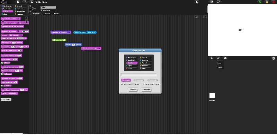Image resolution: width=277 pixels, height=135 pixels.
Task: Select the Variables category in the palette
Action: point(21,14)
